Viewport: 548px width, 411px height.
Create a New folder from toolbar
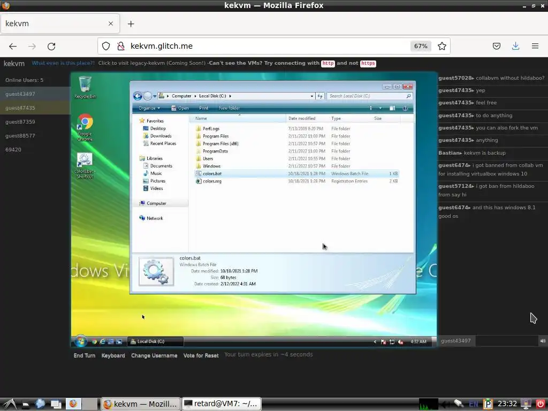coord(229,108)
